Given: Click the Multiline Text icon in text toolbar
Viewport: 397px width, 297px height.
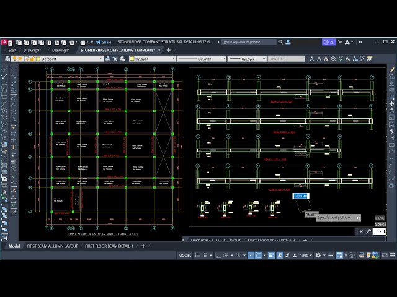Looking at the screenshot, I should (x=311, y=59).
